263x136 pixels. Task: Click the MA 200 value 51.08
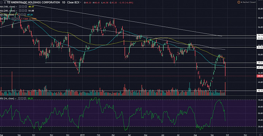point(31,11)
